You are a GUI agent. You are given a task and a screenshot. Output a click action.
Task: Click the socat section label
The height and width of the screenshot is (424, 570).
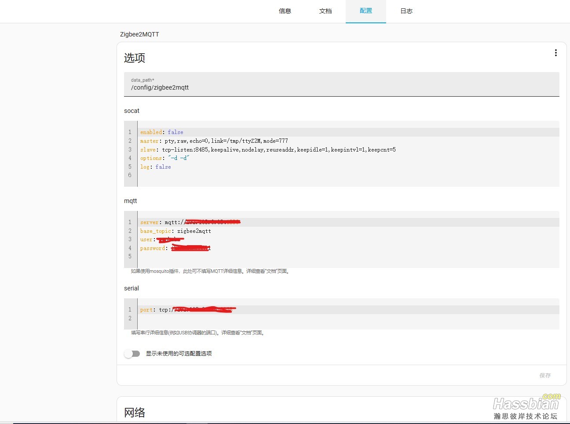(132, 111)
